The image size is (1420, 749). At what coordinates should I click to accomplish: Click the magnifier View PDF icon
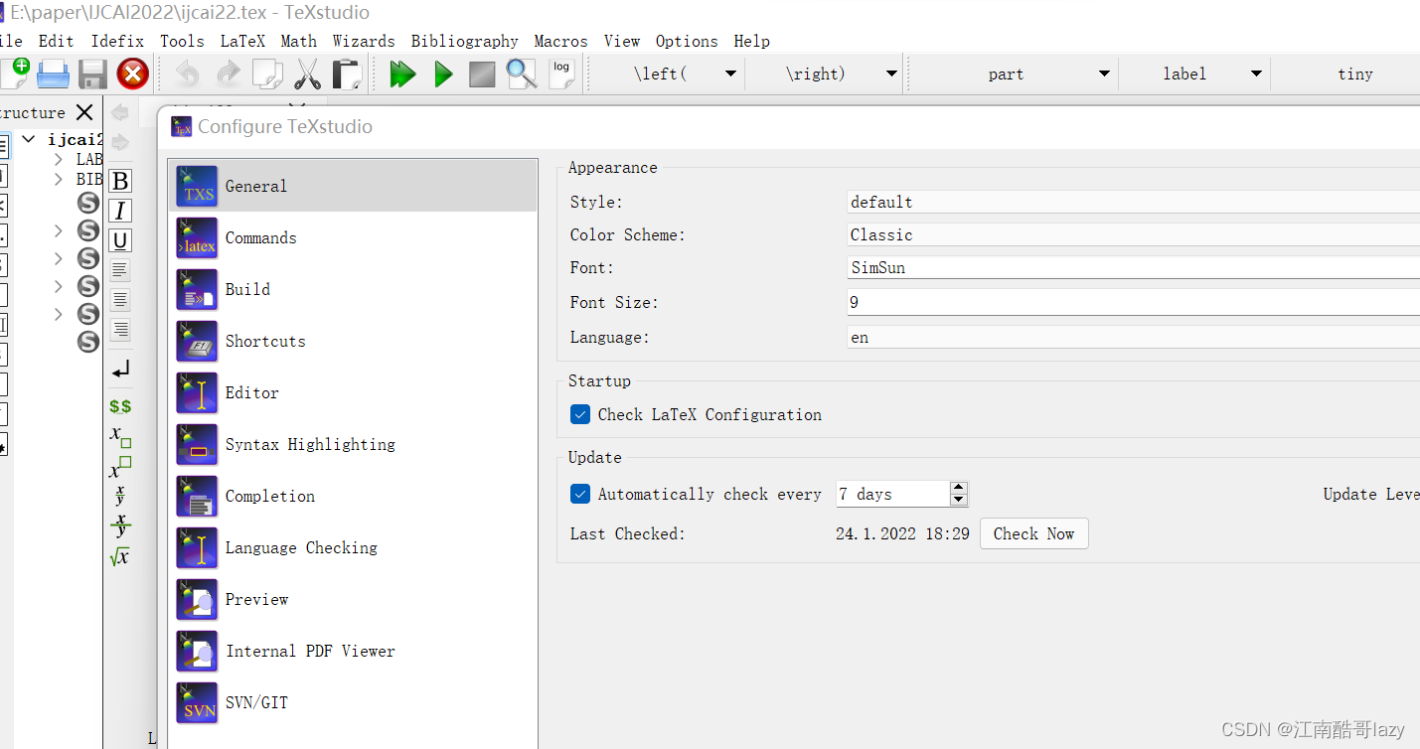coord(521,74)
